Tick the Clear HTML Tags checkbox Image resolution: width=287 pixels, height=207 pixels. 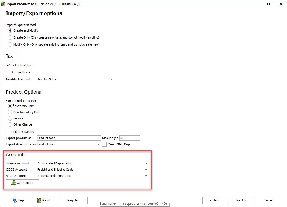[x=104, y=144]
